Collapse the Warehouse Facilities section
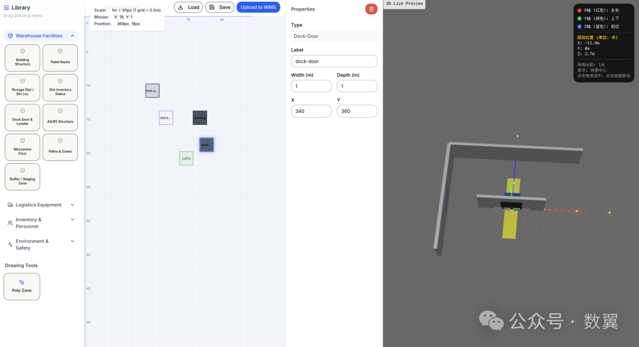This screenshot has height=347, width=639. click(x=73, y=36)
